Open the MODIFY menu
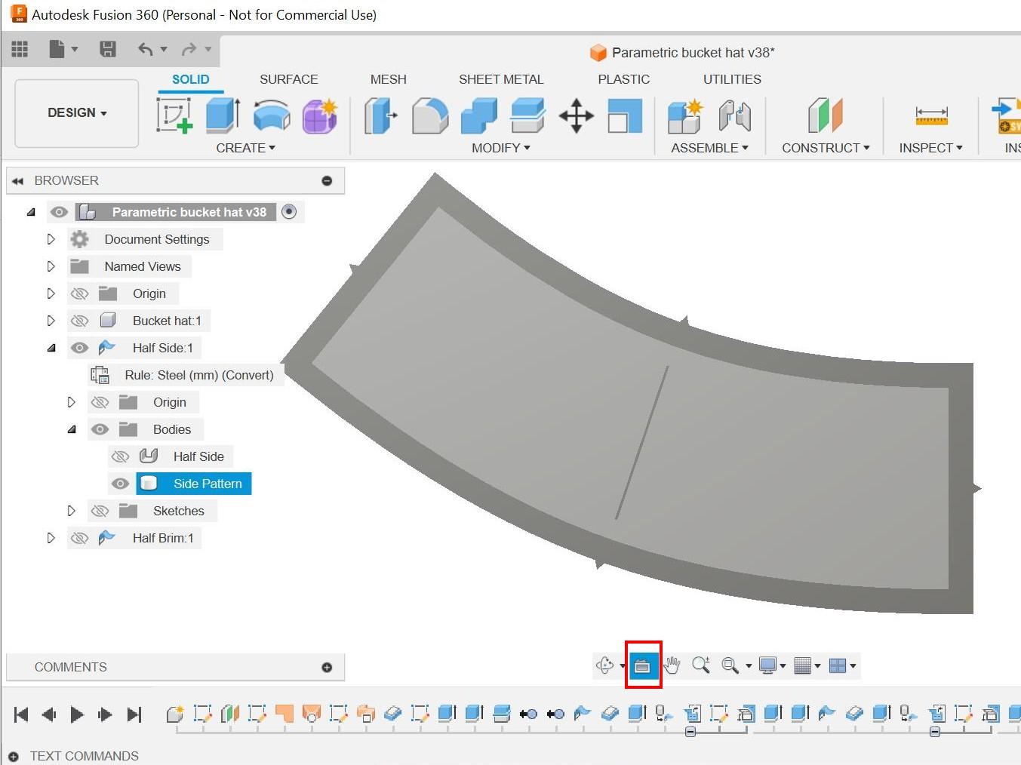1021x765 pixels. pos(501,148)
